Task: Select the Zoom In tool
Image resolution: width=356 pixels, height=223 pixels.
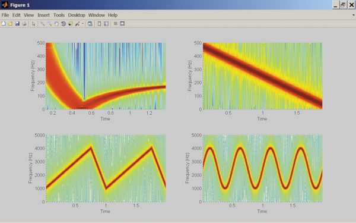Action: point(43,24)
